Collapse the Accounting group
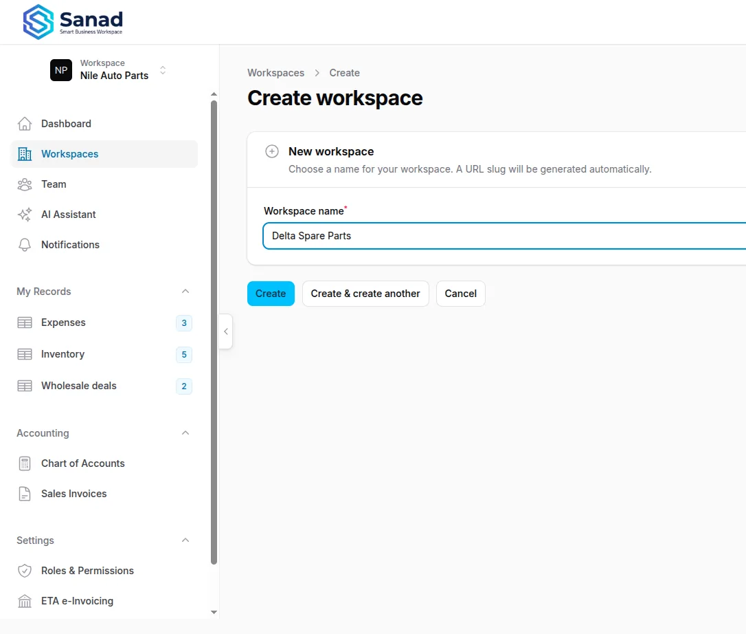Viewport: 746px width, 634px height. tap(185, 433)
